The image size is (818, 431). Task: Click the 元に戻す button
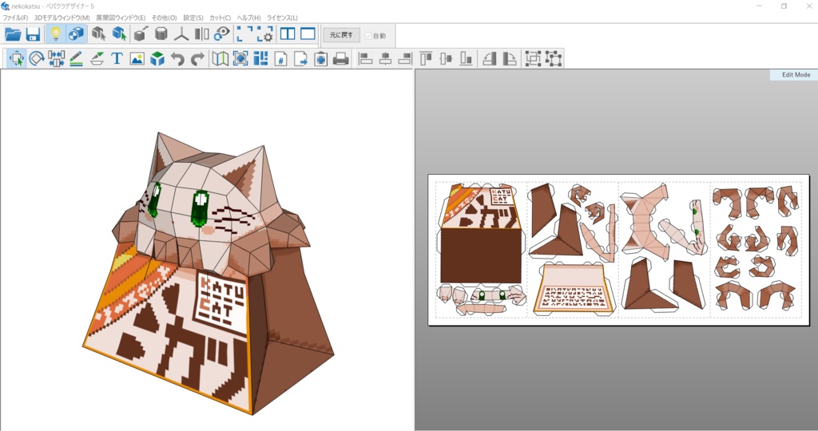tap(341, 35)
